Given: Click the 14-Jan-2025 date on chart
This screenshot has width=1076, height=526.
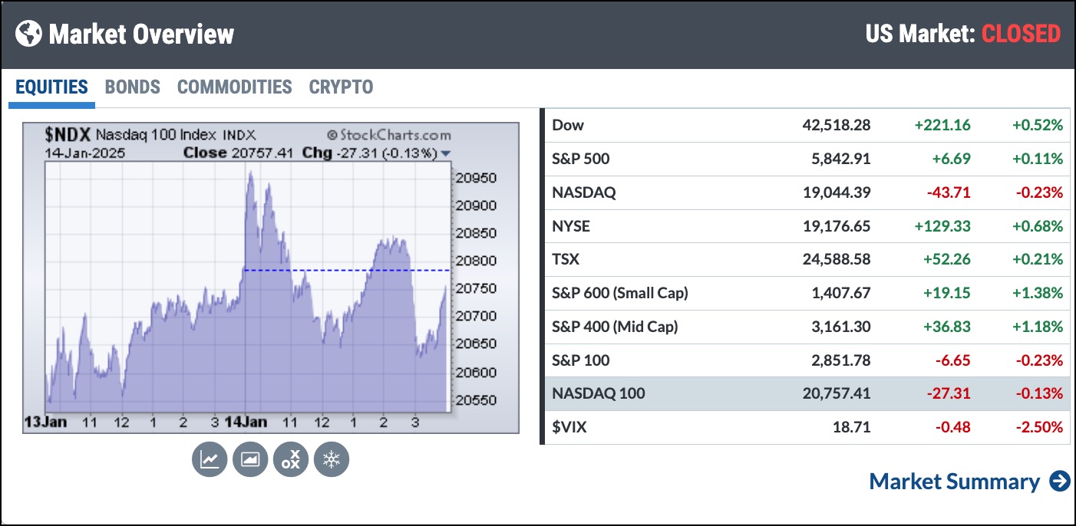Looking at the screenshot, I should [x=85, y=153].
